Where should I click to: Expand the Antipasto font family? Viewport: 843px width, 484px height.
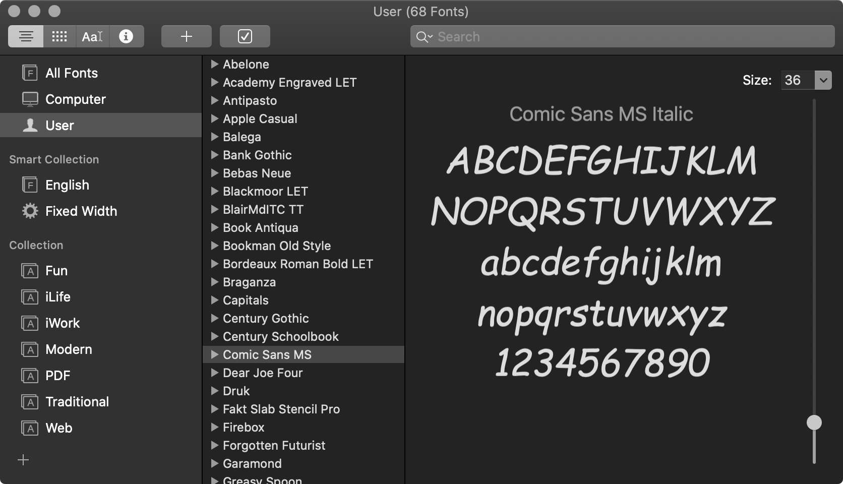pos(215,100)
